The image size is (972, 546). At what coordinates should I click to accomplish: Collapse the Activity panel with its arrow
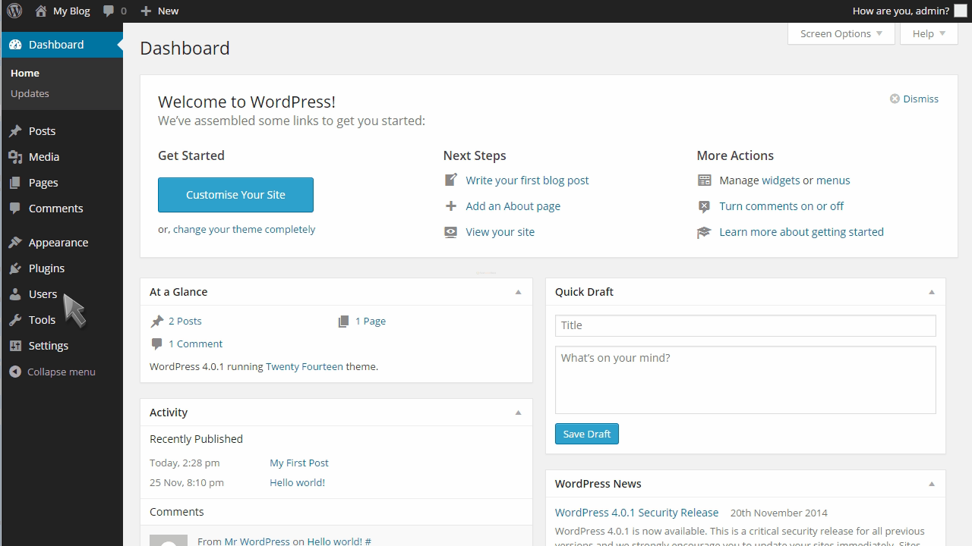coord(519,412)
